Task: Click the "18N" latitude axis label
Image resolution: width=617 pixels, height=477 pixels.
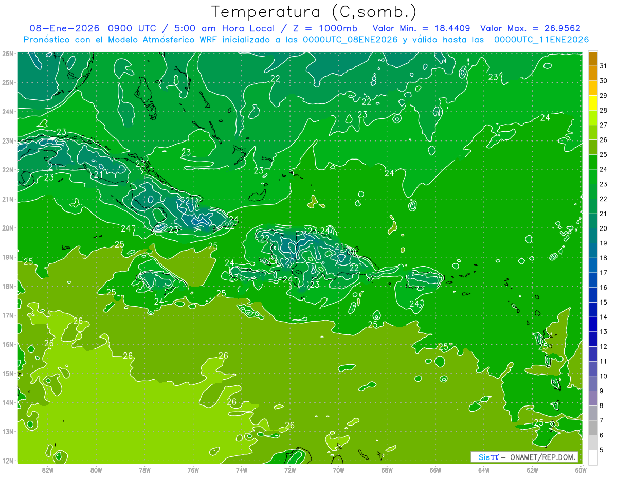Action: click(x=7, y=286)
